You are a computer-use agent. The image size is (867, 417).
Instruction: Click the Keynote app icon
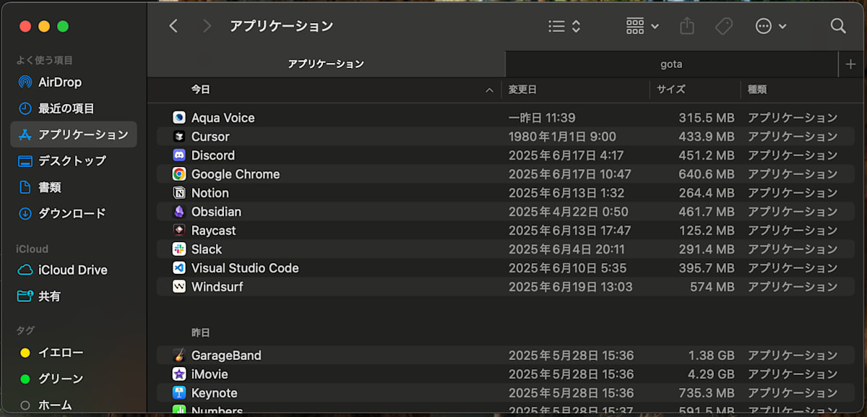click(179, 393)
